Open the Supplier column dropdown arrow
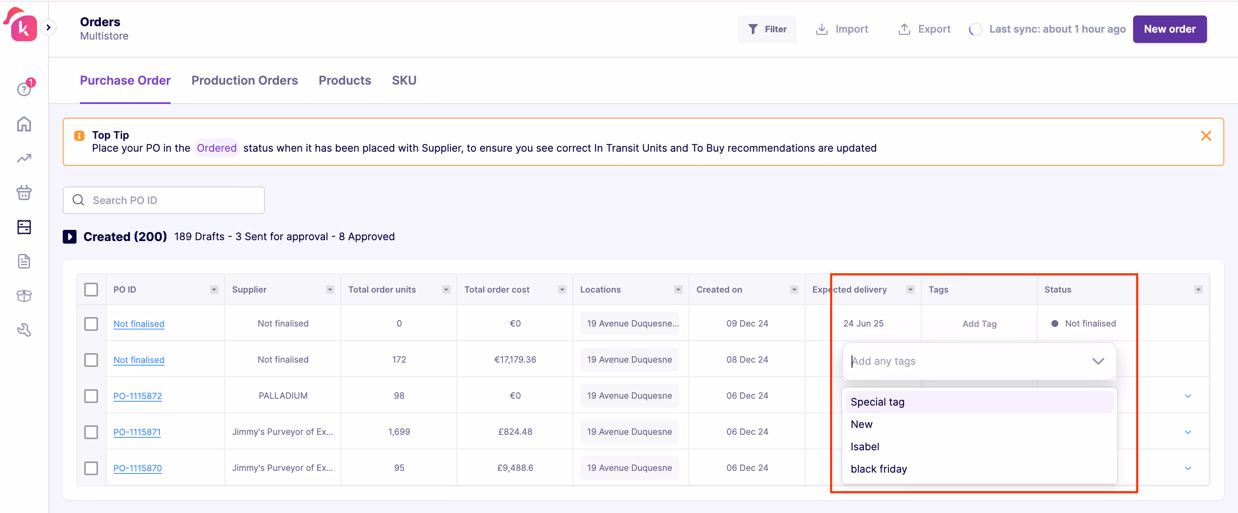The width and height of the screenshot is (1238, 513). click(x=330, y=290)
